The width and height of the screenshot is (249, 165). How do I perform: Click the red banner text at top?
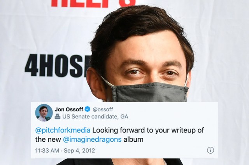pyautogui.click(x=93, y=3)
